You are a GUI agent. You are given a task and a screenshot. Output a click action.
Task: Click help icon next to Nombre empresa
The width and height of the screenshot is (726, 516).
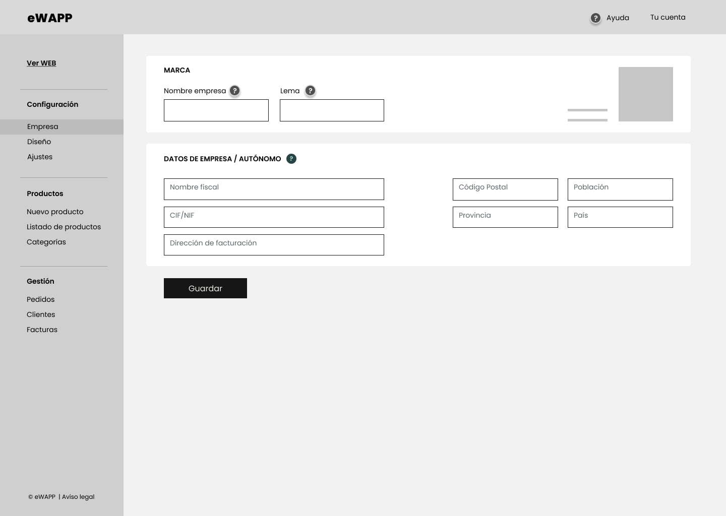click(234, 91)
